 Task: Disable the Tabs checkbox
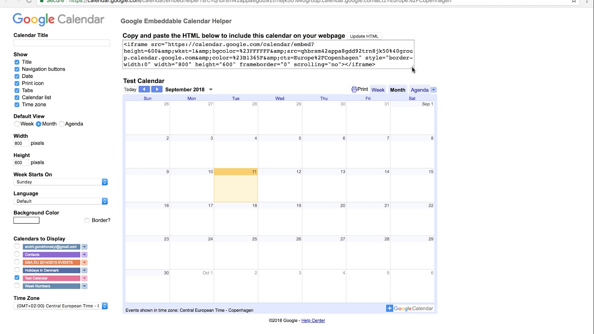17,90
